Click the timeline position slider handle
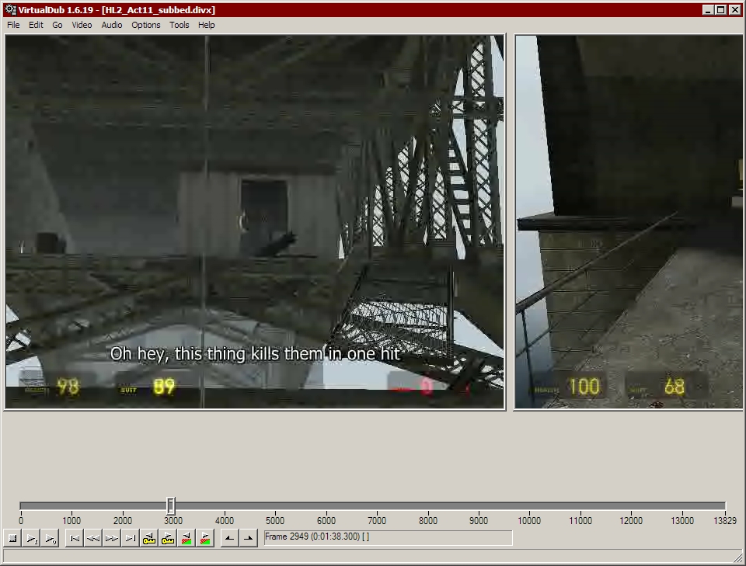This screenshot has height=566, width=746. coord(171,505)
